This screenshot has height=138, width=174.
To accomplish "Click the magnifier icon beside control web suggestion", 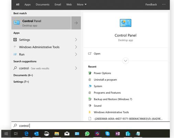I will point(15,68).
